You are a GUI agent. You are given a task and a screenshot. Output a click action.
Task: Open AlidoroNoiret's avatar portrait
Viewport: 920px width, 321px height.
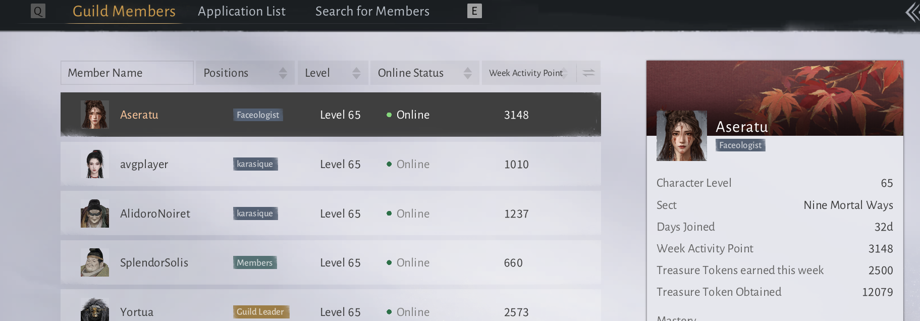tap(95, 213)
